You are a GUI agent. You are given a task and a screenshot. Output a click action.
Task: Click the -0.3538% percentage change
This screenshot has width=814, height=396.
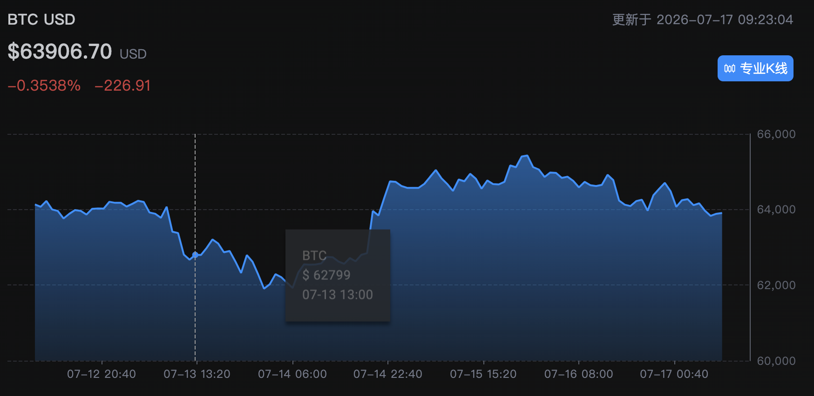point(44,86)
